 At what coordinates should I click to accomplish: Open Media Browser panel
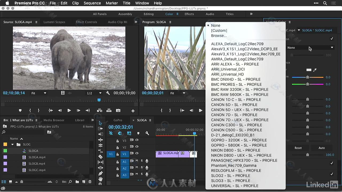pyautogui.click(x=54, y=120)
